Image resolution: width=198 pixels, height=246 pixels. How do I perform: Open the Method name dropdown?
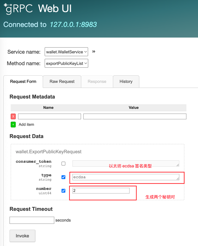66,63
